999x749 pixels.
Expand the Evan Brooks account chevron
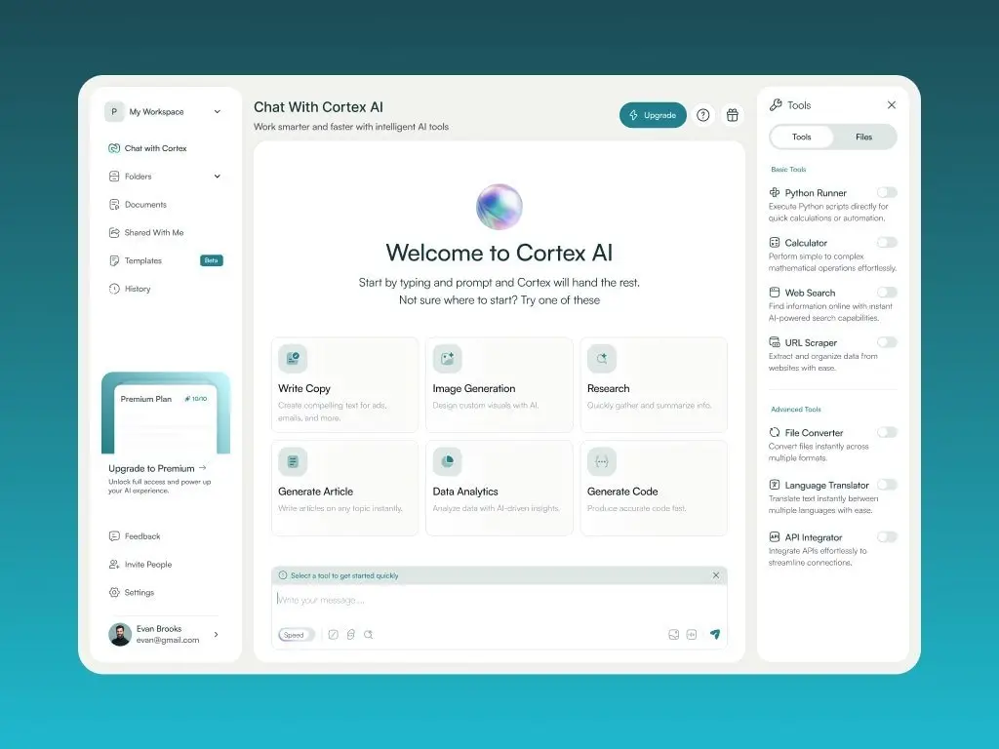click(x=217, y=634)
